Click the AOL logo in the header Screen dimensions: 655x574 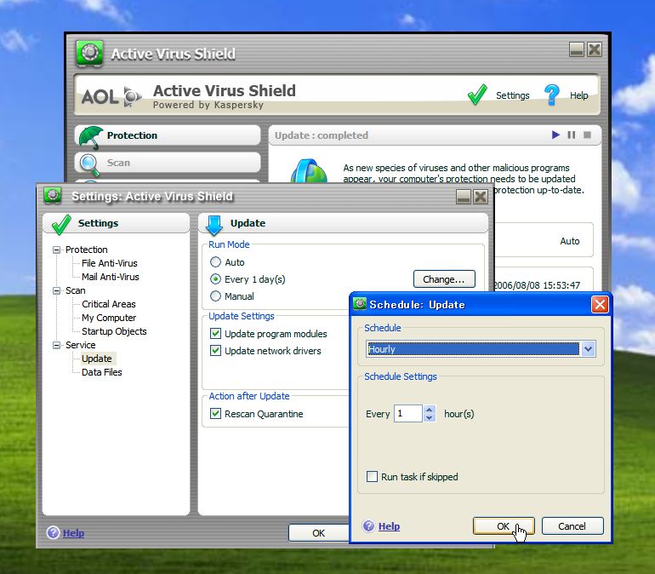[111, 96]
